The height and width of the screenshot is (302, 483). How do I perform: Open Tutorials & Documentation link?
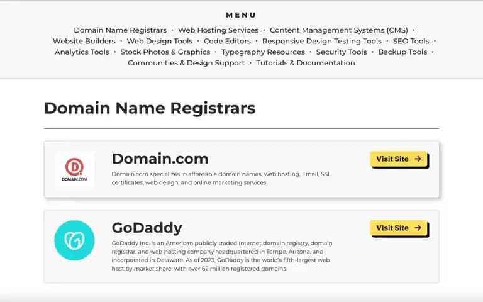306,63
